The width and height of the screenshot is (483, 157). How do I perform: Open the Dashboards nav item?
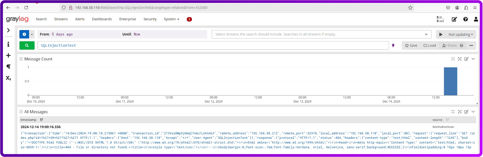pos(102,19)
